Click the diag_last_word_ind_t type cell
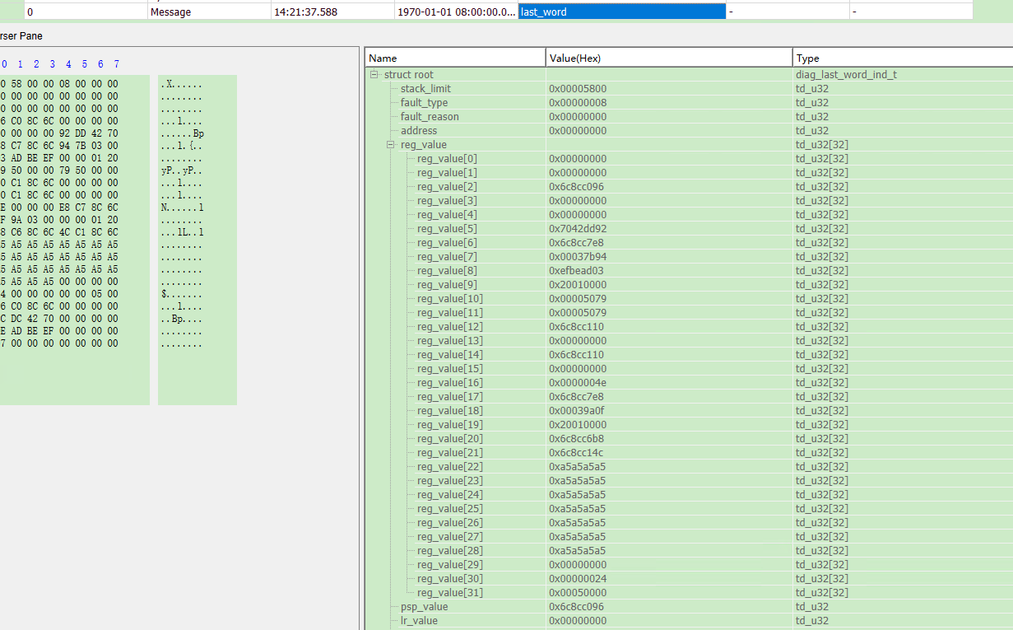1013x630 pixels. tap(845, 75)
